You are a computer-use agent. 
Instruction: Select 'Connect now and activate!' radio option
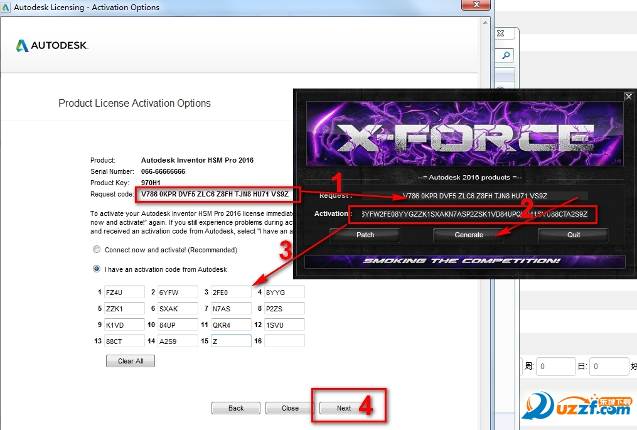point(97,249)
